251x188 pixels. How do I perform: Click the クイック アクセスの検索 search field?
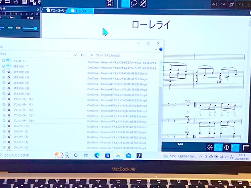coord(124,56)
